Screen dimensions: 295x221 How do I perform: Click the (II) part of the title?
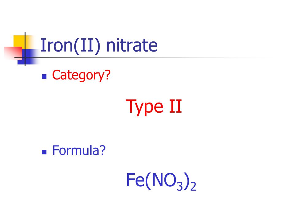tap(87, 46)
